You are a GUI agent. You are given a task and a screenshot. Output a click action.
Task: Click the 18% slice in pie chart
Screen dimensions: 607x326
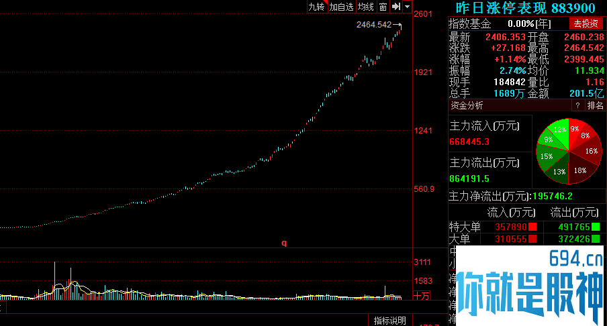580,170
